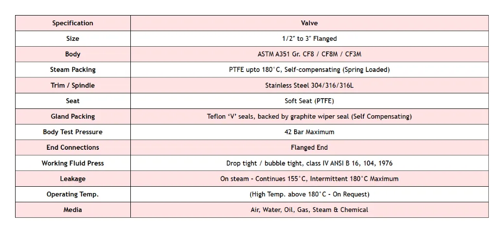Select the Steam Packing label
This screenshot has height=230, width=498.
pos(72,70)
